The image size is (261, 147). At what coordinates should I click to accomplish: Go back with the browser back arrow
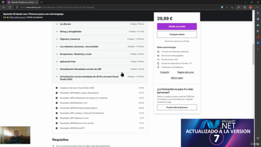(x=4, y=7)
